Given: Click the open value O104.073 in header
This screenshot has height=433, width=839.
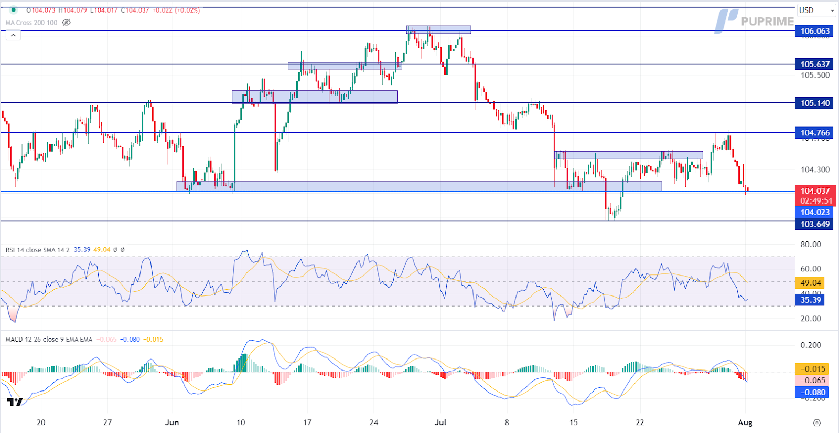Looking at the screenshot, I should tap(40, 10).
